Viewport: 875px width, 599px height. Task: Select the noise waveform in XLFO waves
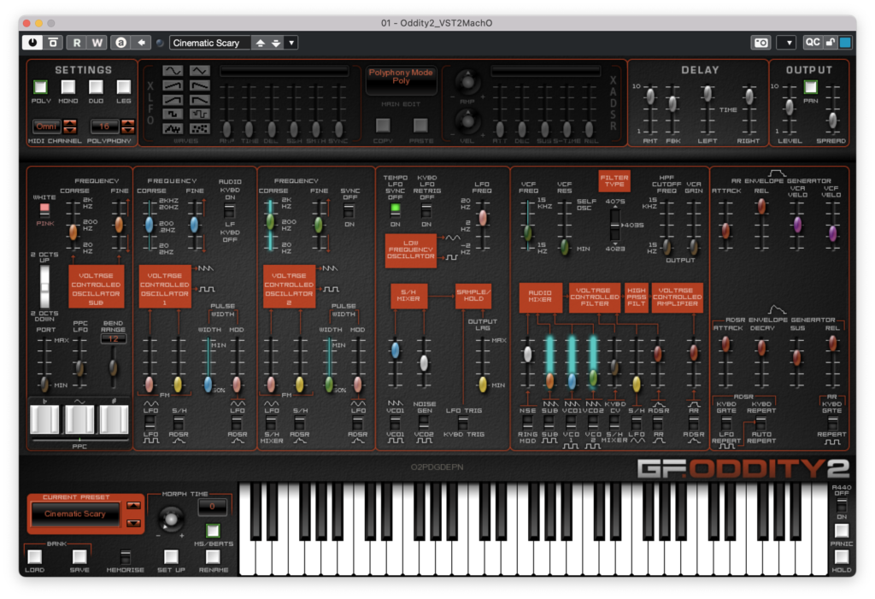coord(173,129)
